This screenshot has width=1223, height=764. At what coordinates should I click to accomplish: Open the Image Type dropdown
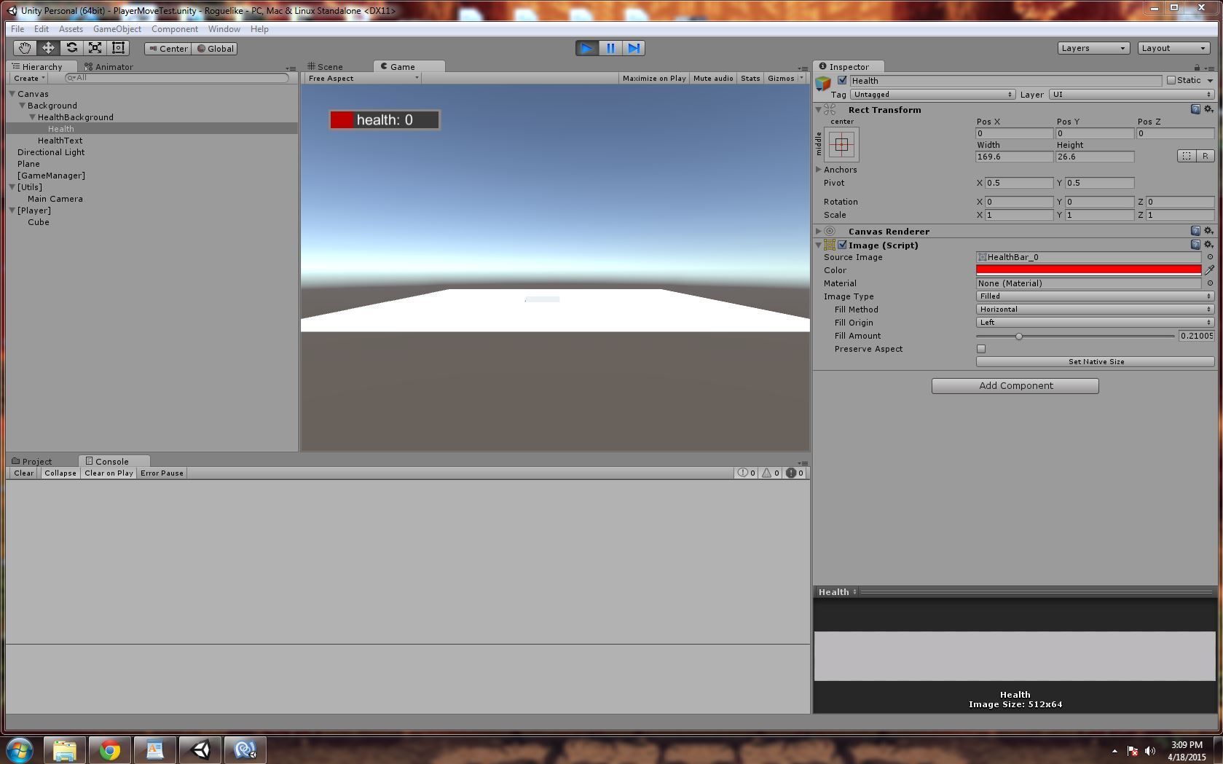[x=1095, y=296]
